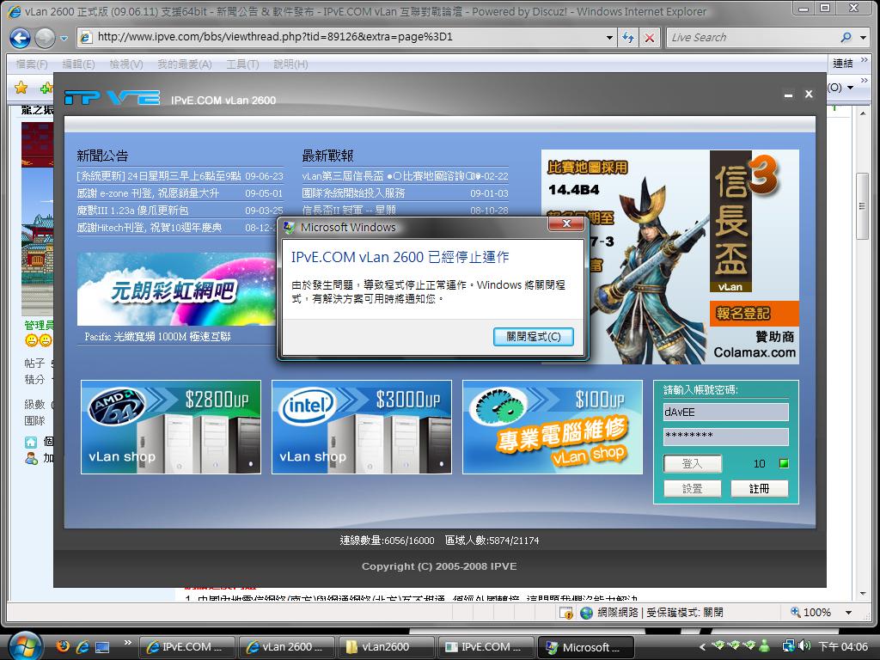Click the 關閉程式(C) button
Image resolution: width=880 pixels, height=660 pixels.
(533, 337)
